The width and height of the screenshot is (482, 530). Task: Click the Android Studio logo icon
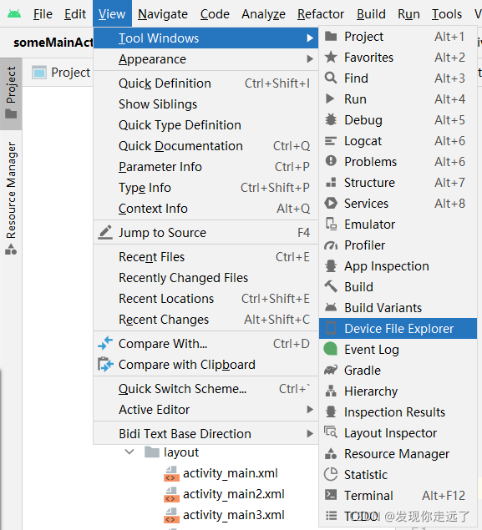pyautogui.click(x=14, y=14)
